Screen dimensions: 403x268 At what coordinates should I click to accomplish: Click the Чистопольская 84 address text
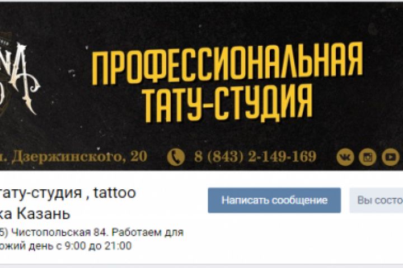[x=57, y=233]
